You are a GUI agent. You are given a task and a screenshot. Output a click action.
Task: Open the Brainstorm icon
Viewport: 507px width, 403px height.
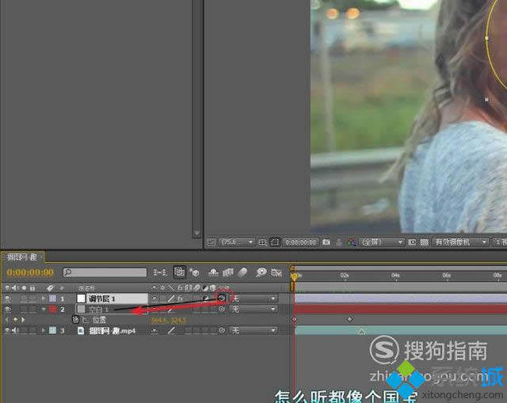(x=261, y=272)
